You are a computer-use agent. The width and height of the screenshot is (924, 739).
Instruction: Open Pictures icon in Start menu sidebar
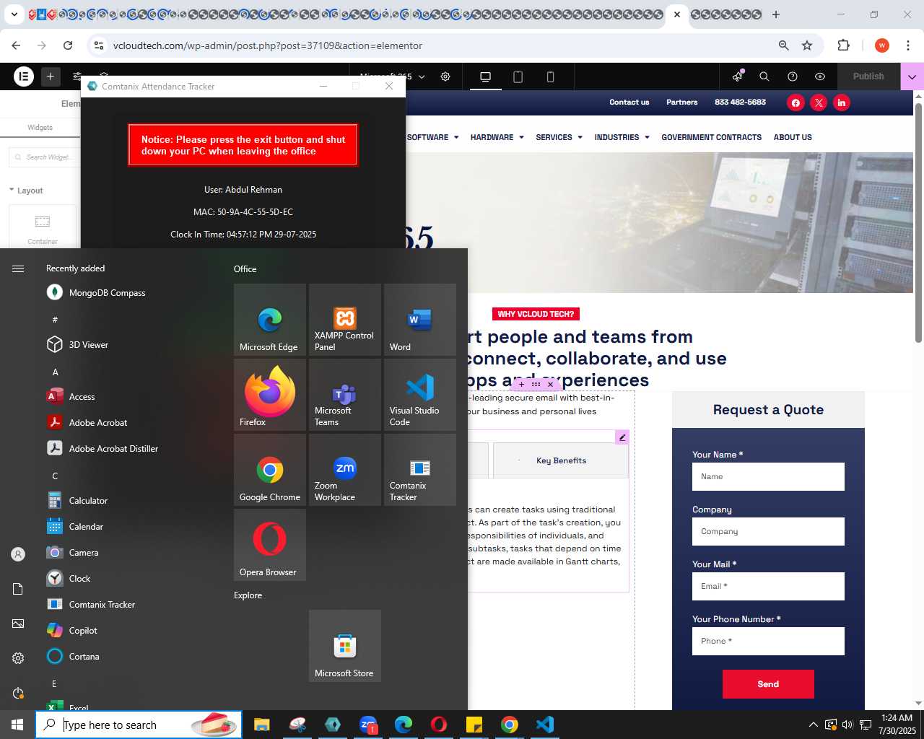(18, 624)
